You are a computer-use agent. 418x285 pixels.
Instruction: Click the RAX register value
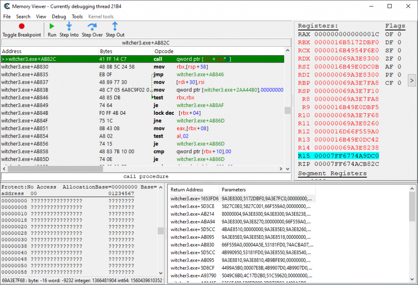[x=347, y=34]
